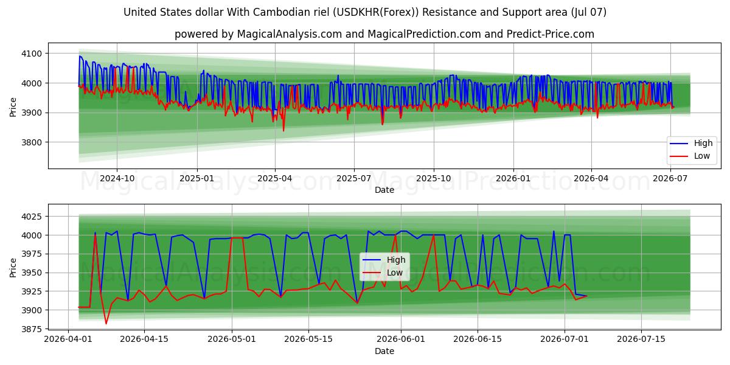Click the 'Price' y-axis label of bottom chart
This screenshot has height=365, width=730.
coord(13,267)
